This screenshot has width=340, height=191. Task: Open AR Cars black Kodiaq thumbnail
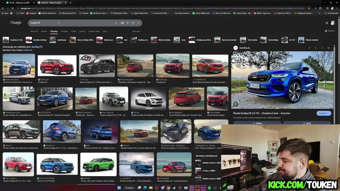pos(97,66)
